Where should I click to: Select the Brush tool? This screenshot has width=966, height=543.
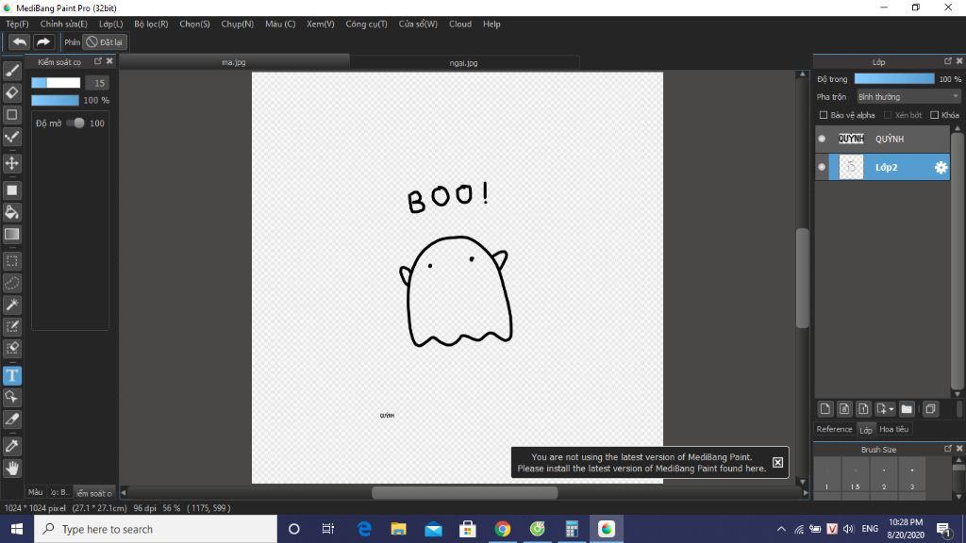pyautogui.click(x=11, y=71)
